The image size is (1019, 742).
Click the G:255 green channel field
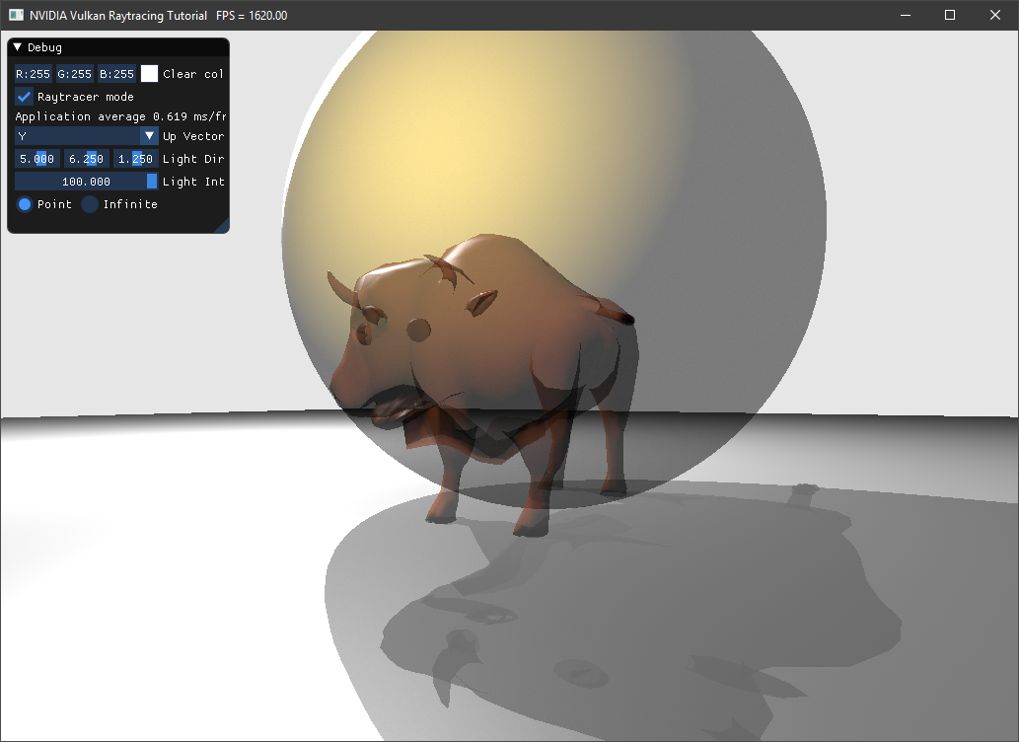pos(74,74)
